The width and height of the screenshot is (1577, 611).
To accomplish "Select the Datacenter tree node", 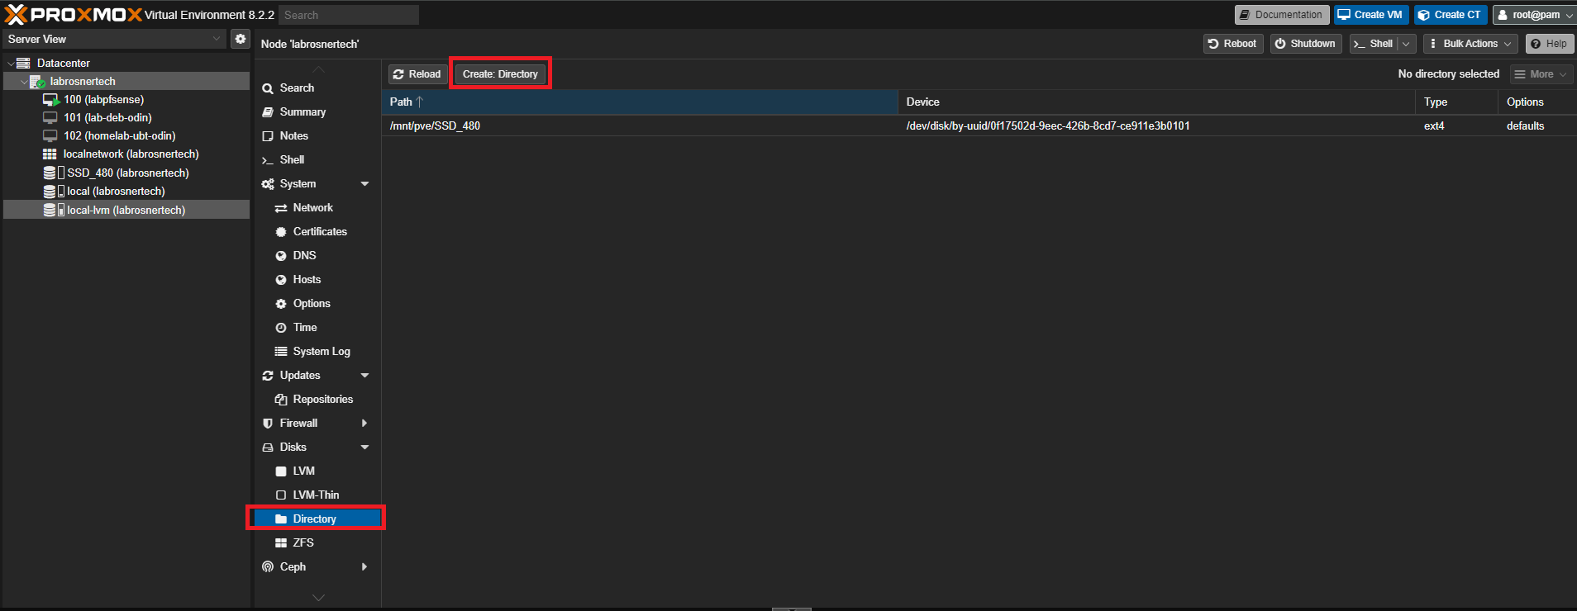I will click(63, 63).
